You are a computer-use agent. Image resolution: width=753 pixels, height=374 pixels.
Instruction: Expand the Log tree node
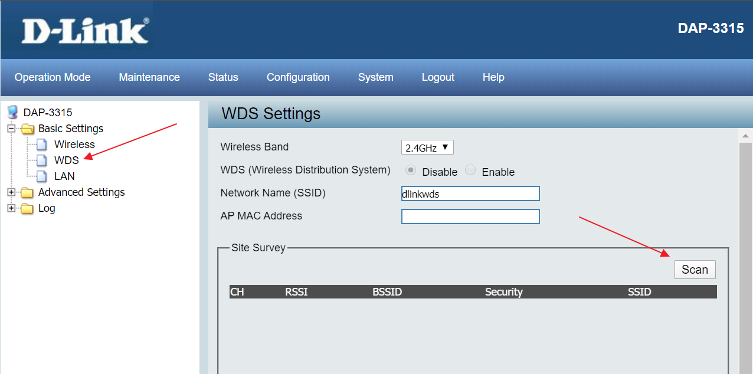pyautogui.click(x=11, y=208)
